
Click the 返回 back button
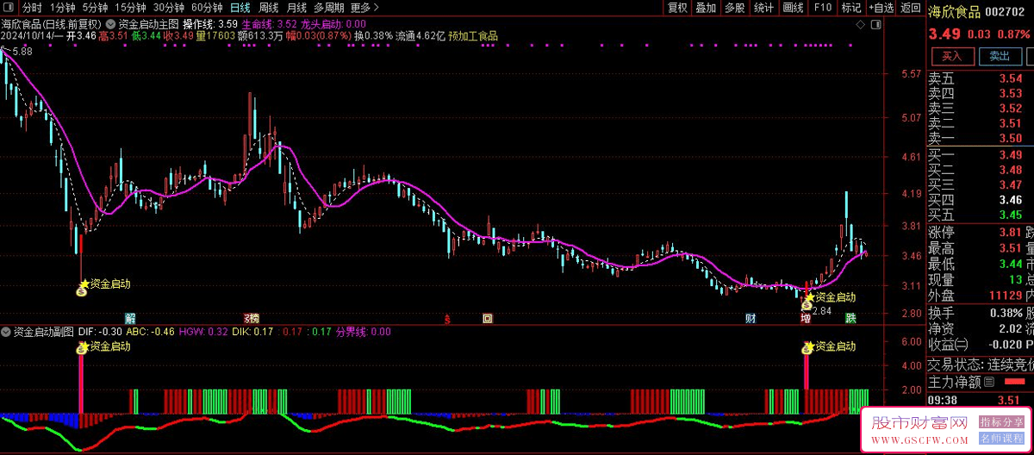(x=910, y=8)
